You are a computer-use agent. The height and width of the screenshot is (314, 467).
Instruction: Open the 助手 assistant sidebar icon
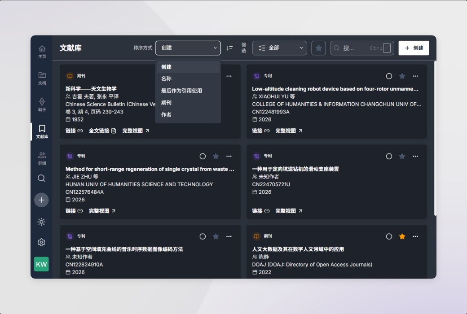click(42, 105)
